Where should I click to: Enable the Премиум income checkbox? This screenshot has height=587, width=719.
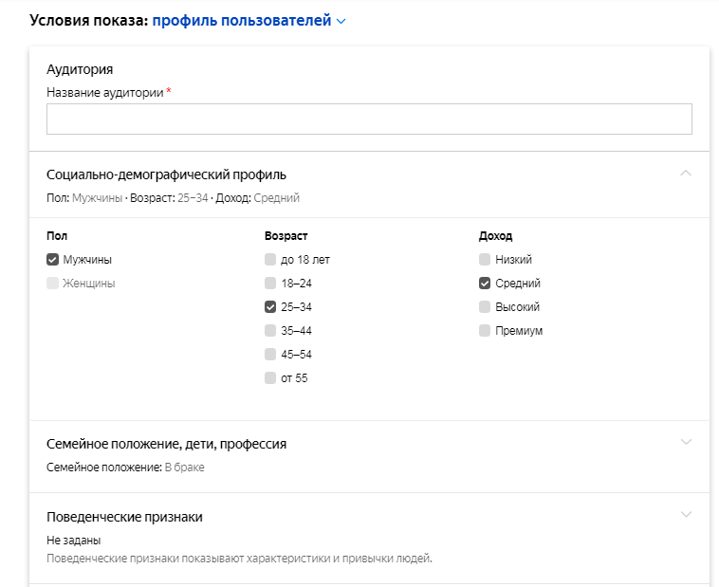click(486, 331)
